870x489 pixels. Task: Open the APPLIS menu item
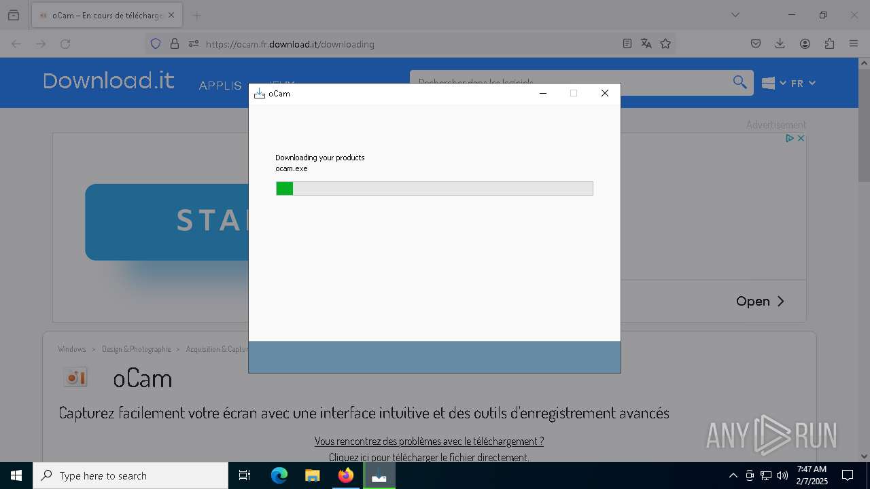pos(220,86)
